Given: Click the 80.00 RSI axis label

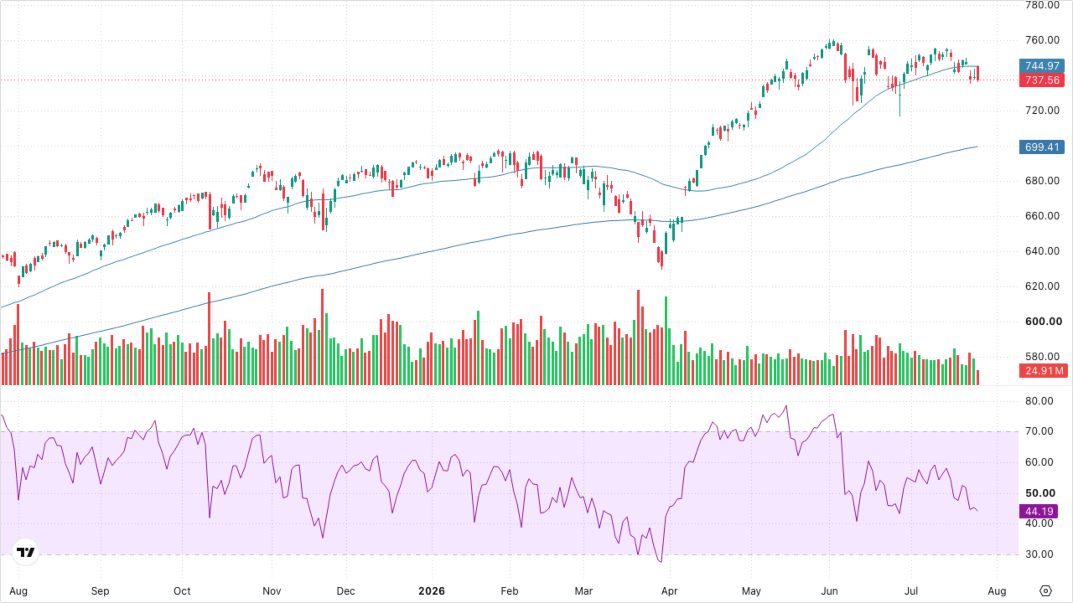Looking at the screenshot, I should pos(1039,401).
